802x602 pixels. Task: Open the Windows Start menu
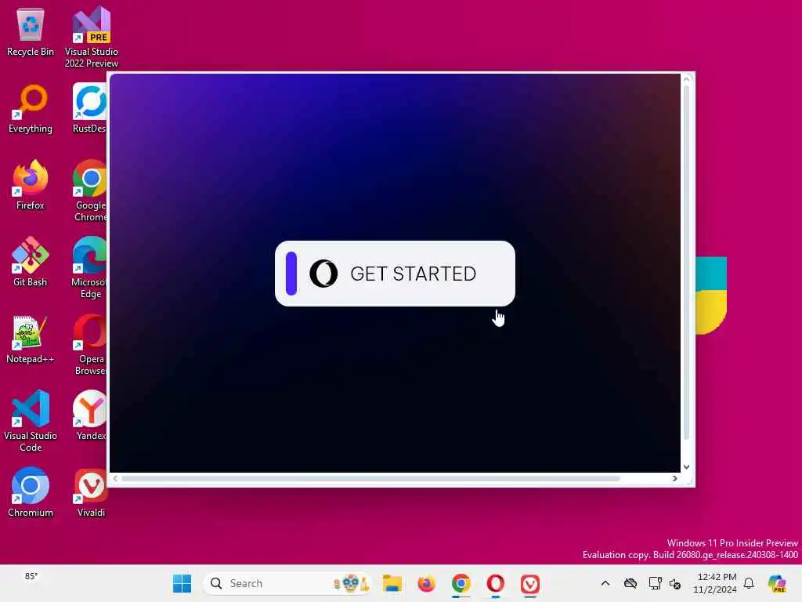tap(182, 583)
